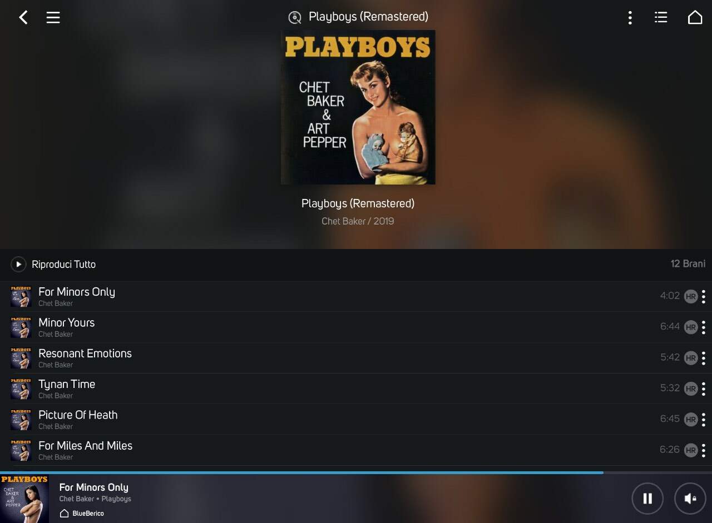Tap the HR badge on Picture Of Heath

tap(691, 420)
